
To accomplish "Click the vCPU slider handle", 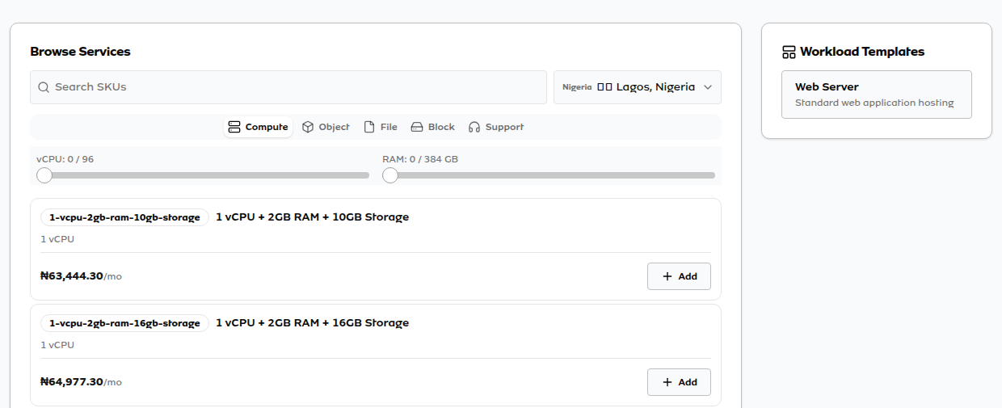I will [x=44, y=175].
